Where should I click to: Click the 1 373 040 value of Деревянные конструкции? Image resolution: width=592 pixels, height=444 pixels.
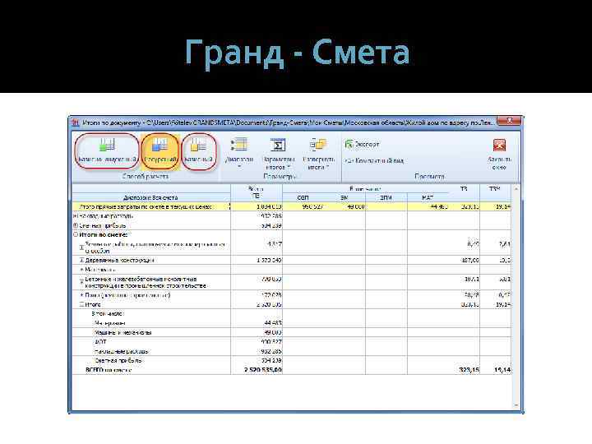click(269, 260)
